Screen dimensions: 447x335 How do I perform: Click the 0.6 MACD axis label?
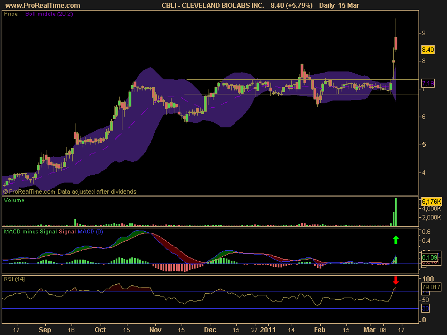click(426, 232)
